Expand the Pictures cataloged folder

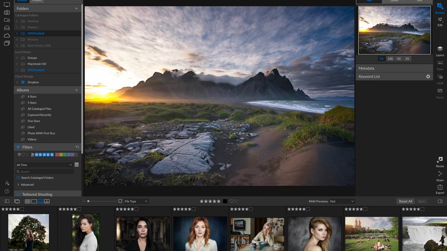pos(17,39)
